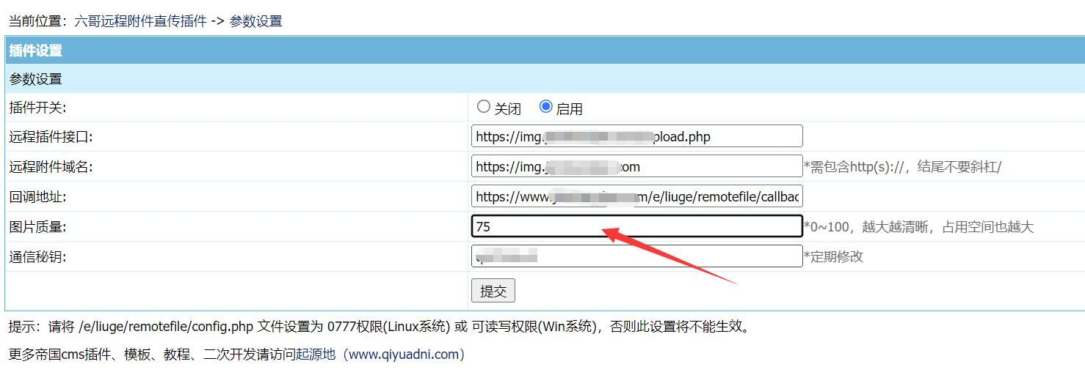Click the 回调地址 label
The image size is (1085, 386).
click(x=38, y=197)
